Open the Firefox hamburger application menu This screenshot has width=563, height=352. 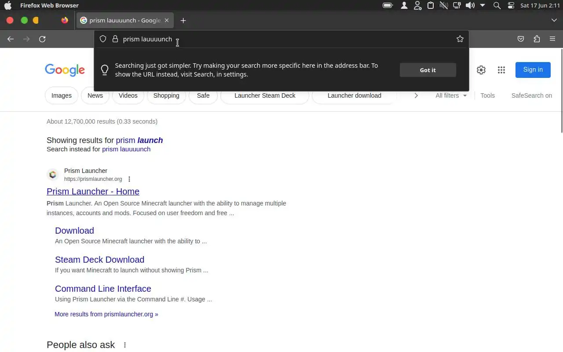point(552,39)
